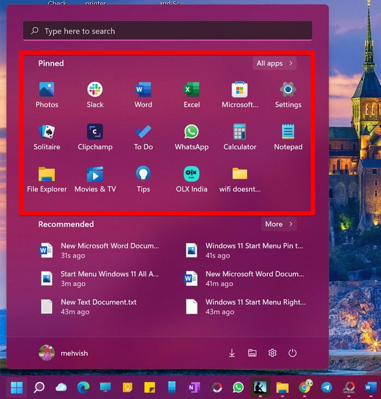This screenshot has width=381, height=399.
Task: Switch to Telegram on the taskbar
Action: tap(327, 387)
